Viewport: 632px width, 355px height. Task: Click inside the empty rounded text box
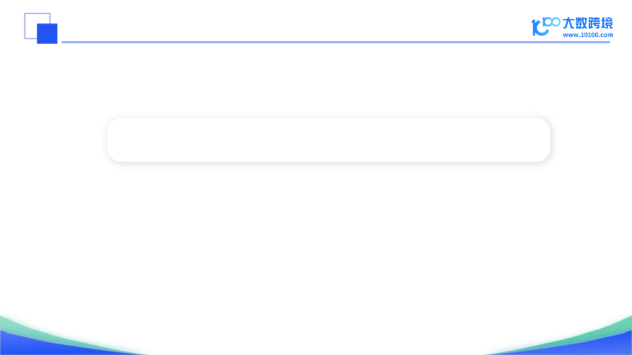pos(328,140)
